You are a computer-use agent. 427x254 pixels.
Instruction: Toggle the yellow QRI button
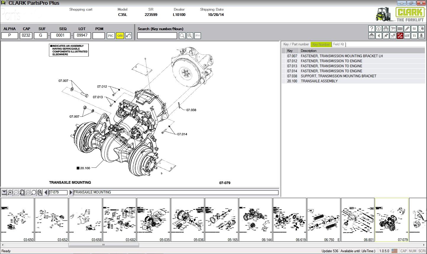coord(120,35)
